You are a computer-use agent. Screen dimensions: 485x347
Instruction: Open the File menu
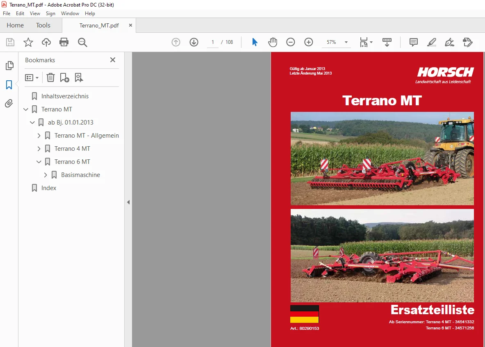tap(7, 14)
